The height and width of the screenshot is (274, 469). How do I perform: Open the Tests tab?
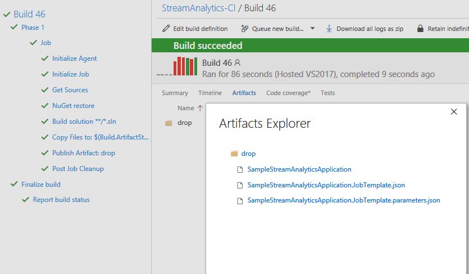[328, 93]
